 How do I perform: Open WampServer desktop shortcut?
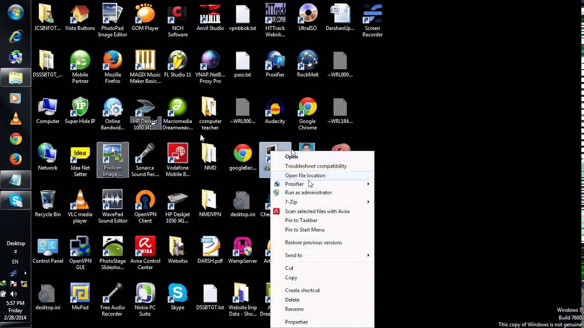[x=243, y=250]
